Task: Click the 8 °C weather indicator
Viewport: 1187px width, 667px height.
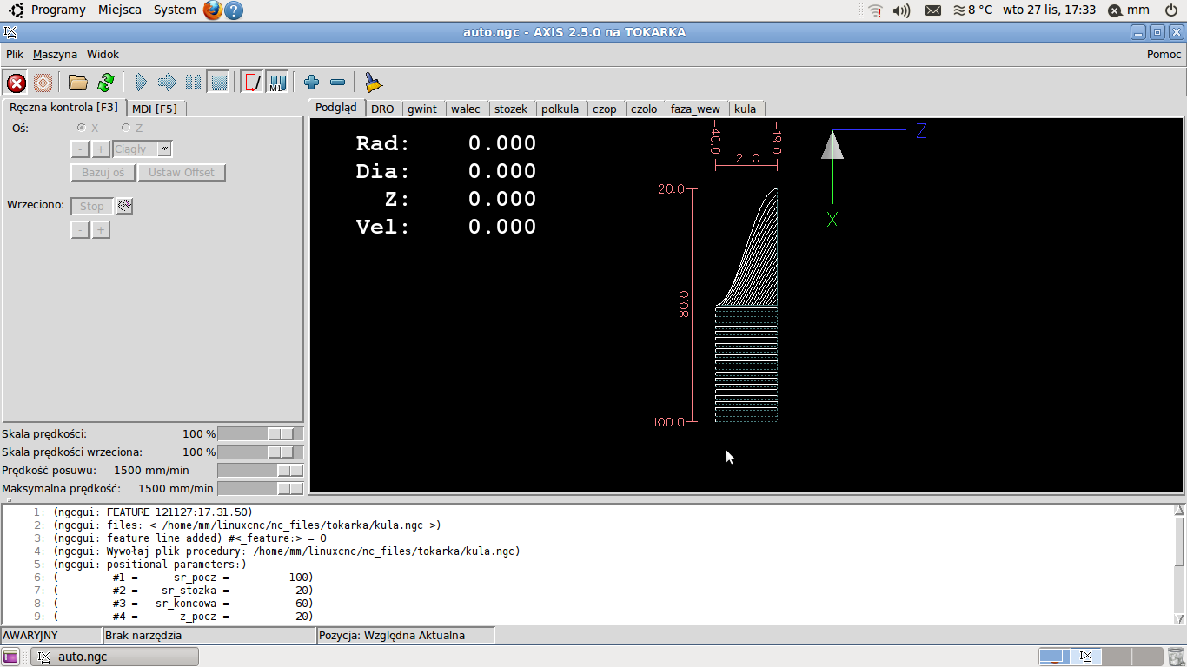Action: pos(972,10)
